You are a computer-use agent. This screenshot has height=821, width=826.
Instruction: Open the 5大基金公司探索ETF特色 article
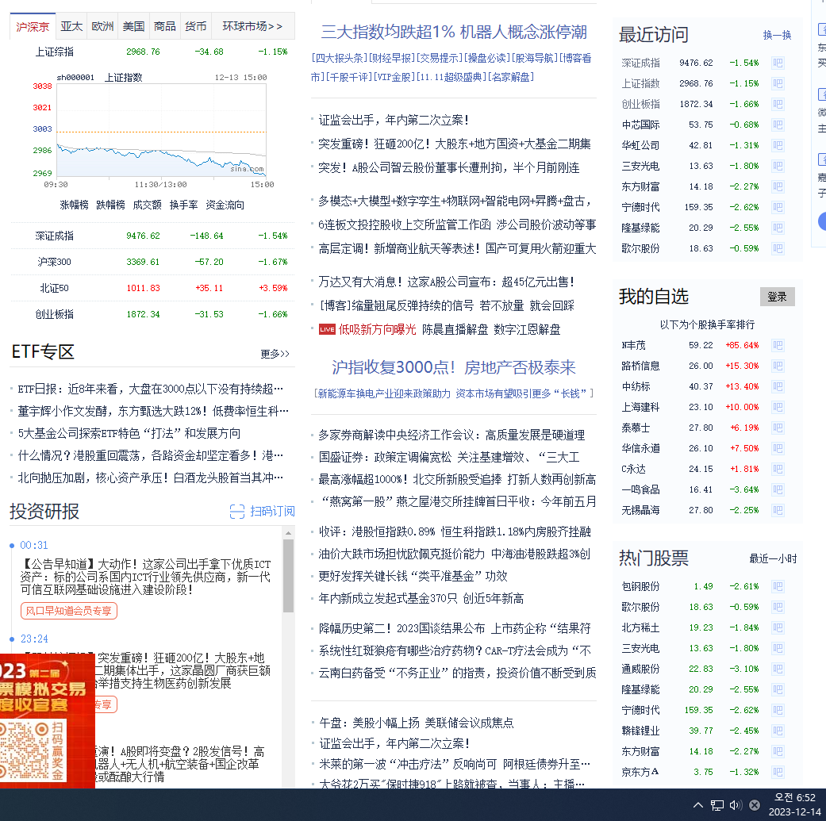coord(129,433)
